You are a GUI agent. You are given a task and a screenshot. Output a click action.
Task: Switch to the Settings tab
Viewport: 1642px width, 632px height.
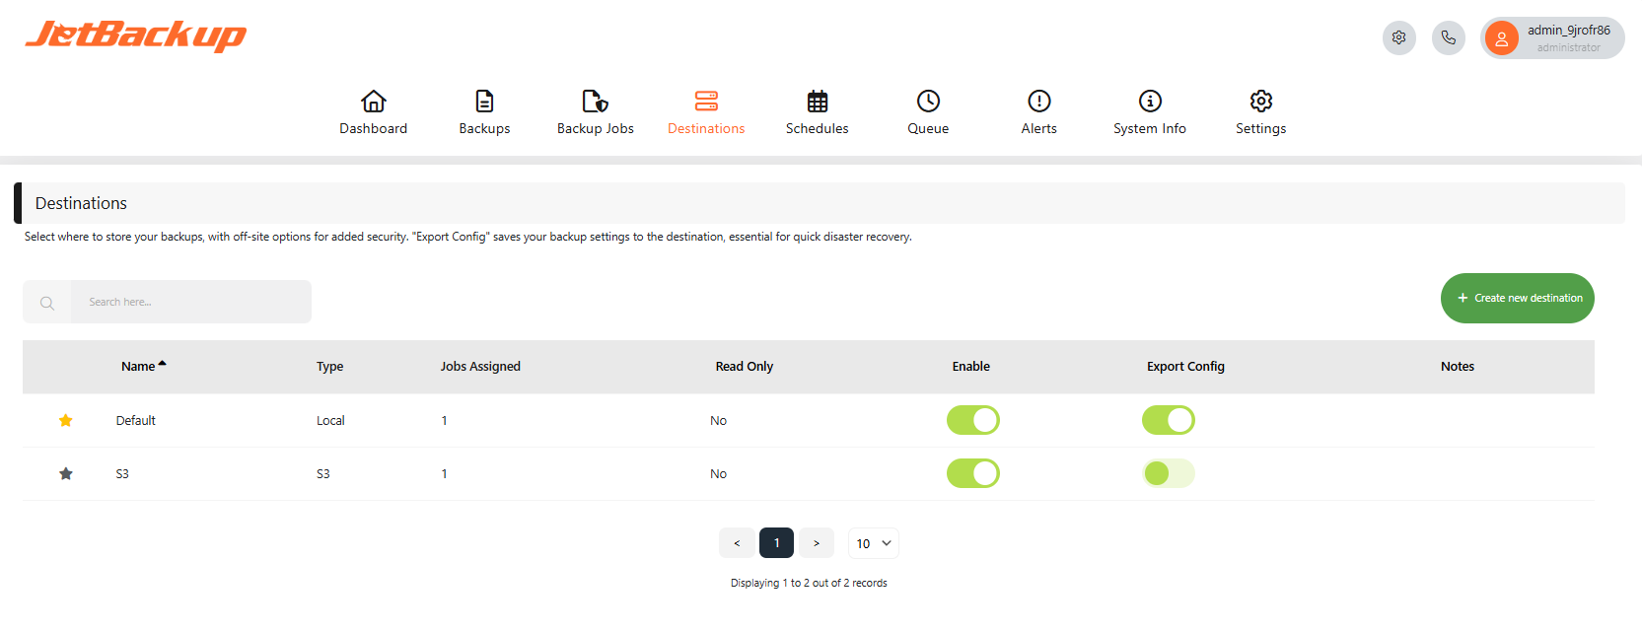(1260, 112)
